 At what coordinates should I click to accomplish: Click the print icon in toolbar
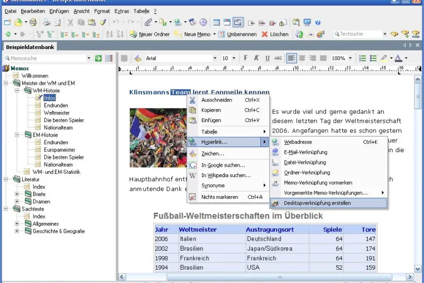[x=47, y=22]
